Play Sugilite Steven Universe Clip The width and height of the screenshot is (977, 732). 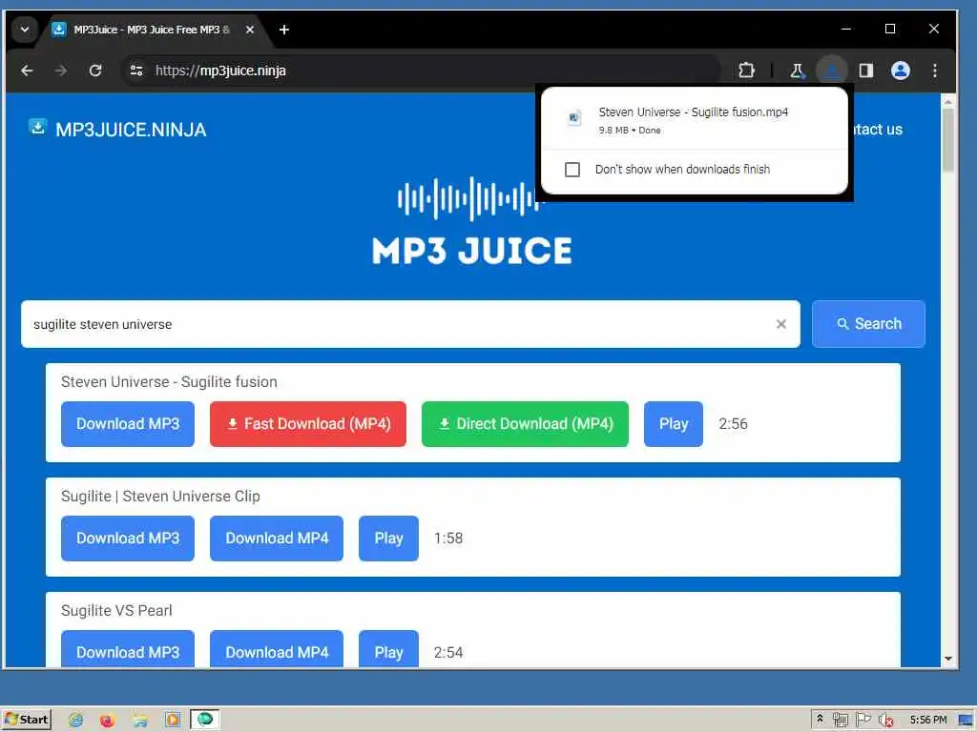(389, 539)
